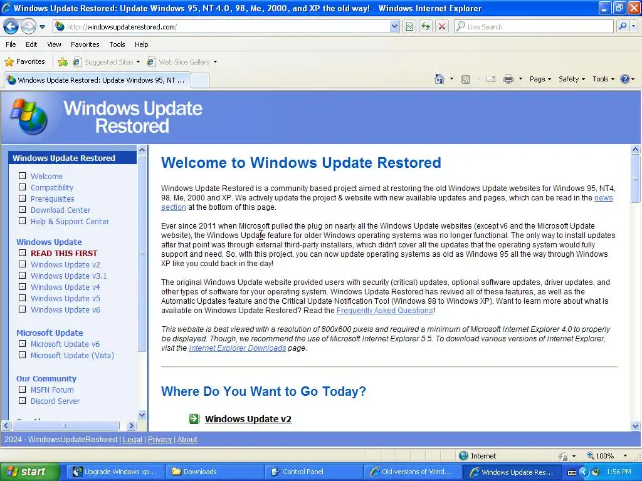Viewport: 642px width, 481px height.
Task: Click the box bullet beside Microsoft Update (Vista)
Action: coord(22,354)
